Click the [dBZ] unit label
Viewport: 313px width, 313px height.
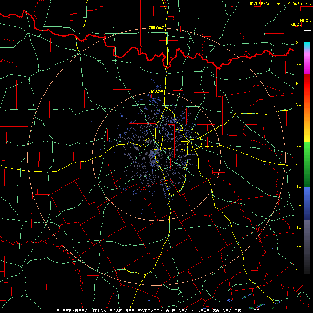pyautogui.click(x=295, y=24)
